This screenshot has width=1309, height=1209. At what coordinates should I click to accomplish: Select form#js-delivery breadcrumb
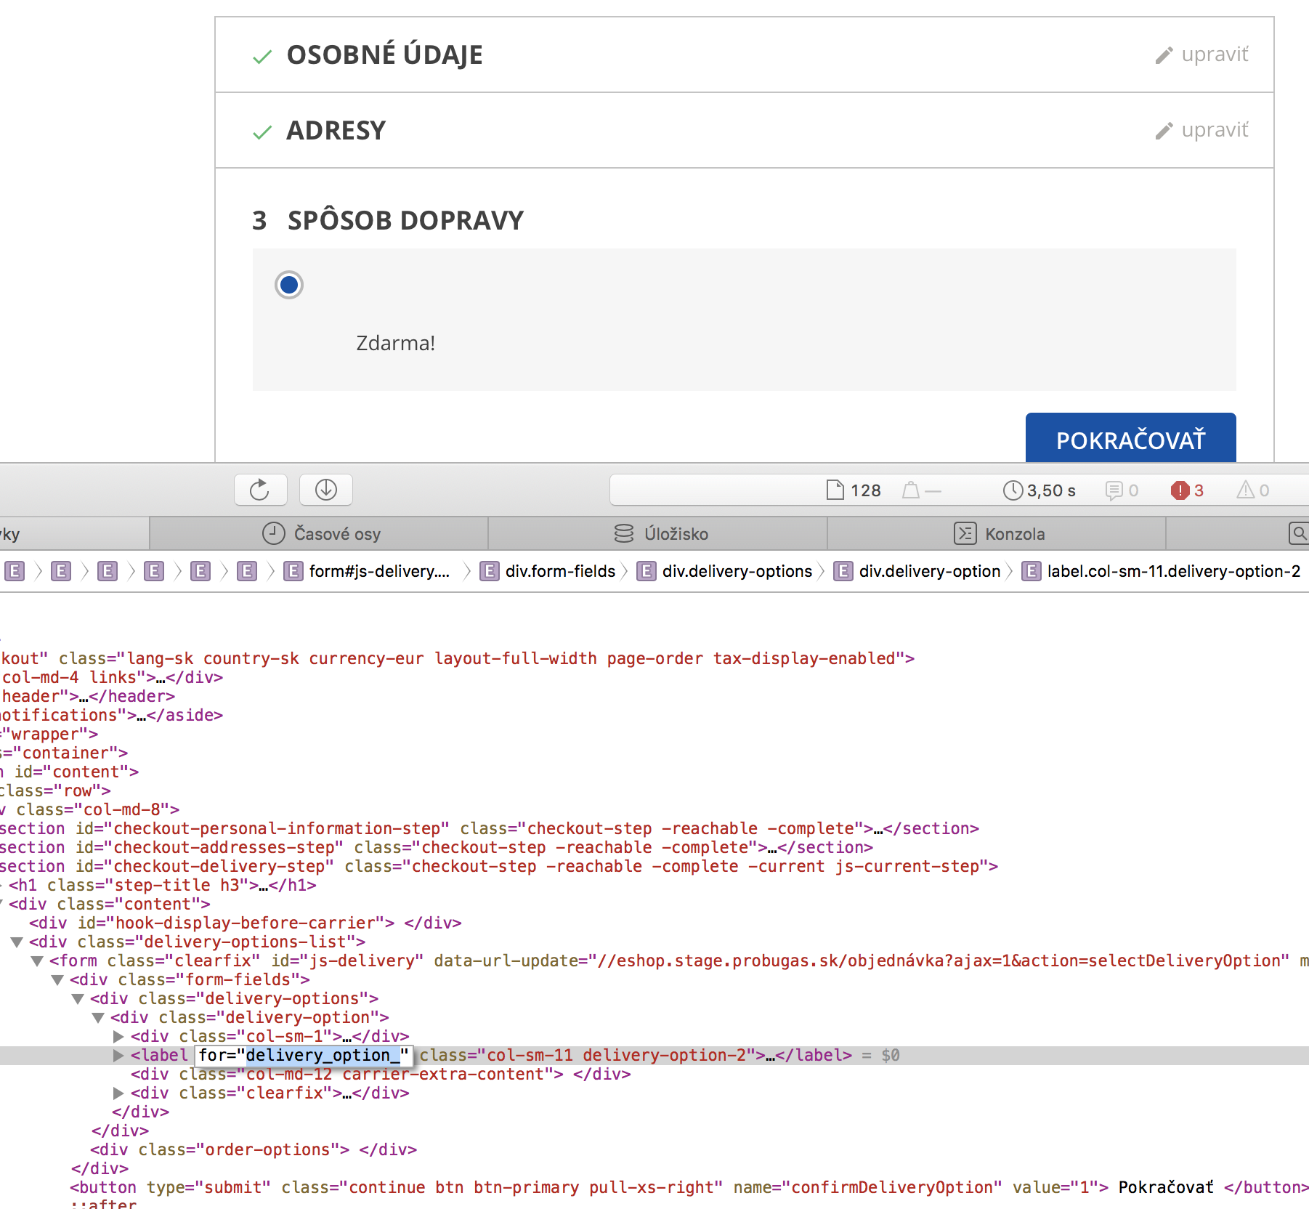(x=379, y=572)
